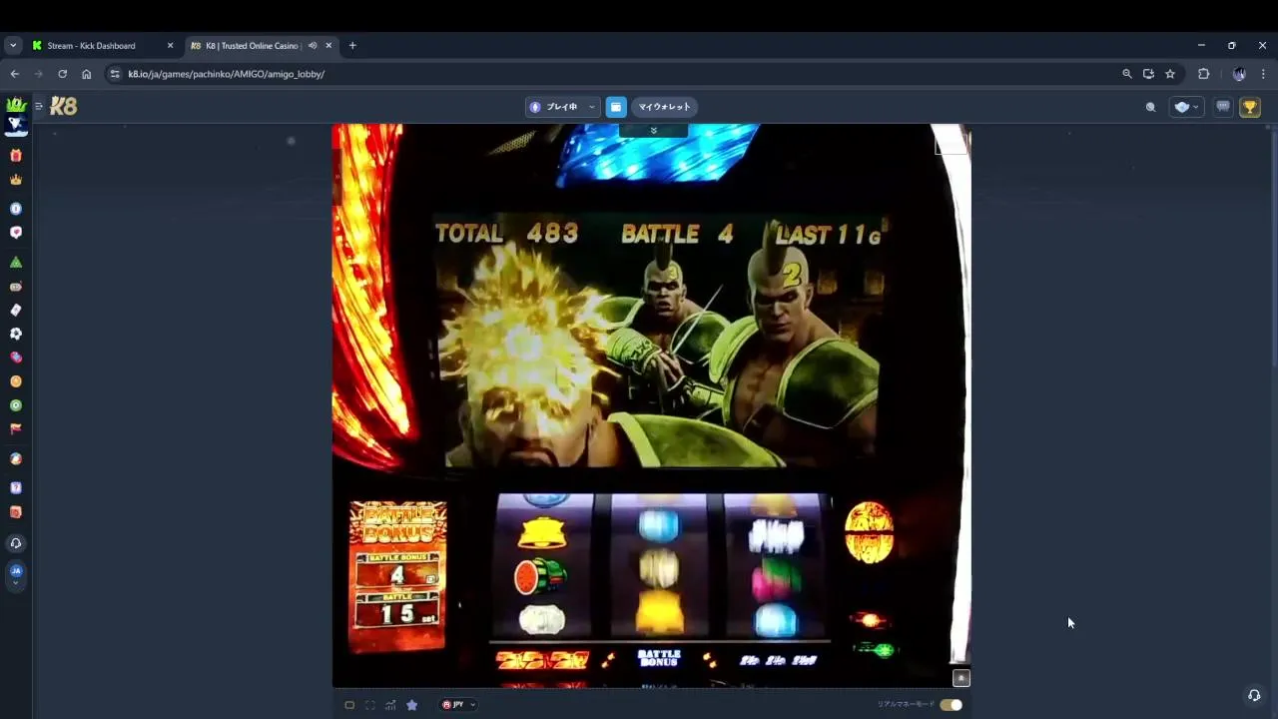Go to browser home page
Image resolution: width=1278 pixels, height=719 pixels.
click(x=87, y=74)
